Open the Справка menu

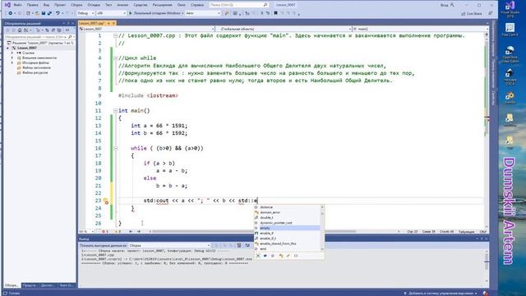(x=197, y=5)
